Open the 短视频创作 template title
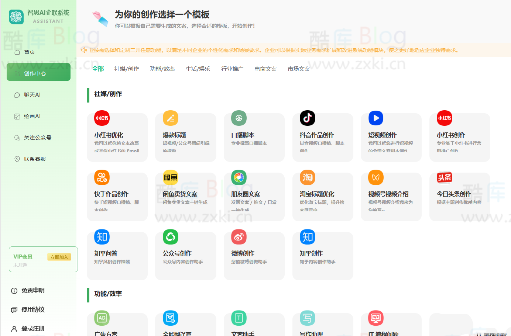Image resolution: width=511 pixels, height=336 pixels. point(383,135)
